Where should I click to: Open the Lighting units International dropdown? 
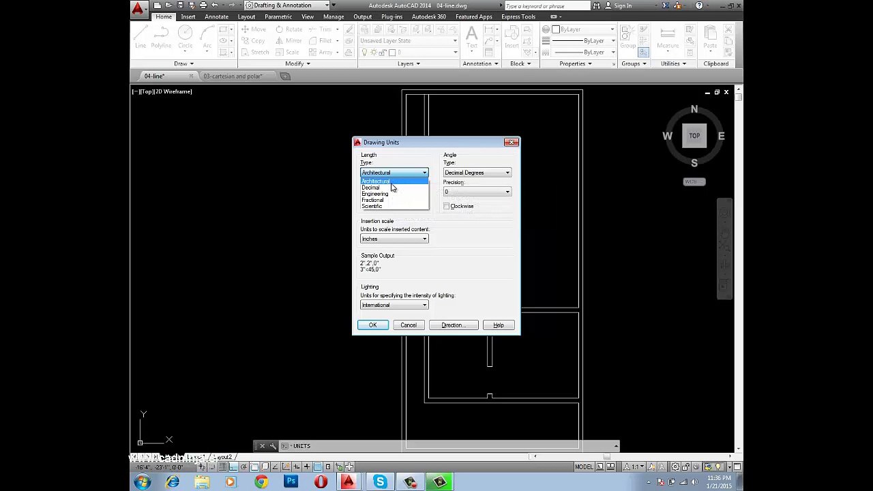coord(394,305)
